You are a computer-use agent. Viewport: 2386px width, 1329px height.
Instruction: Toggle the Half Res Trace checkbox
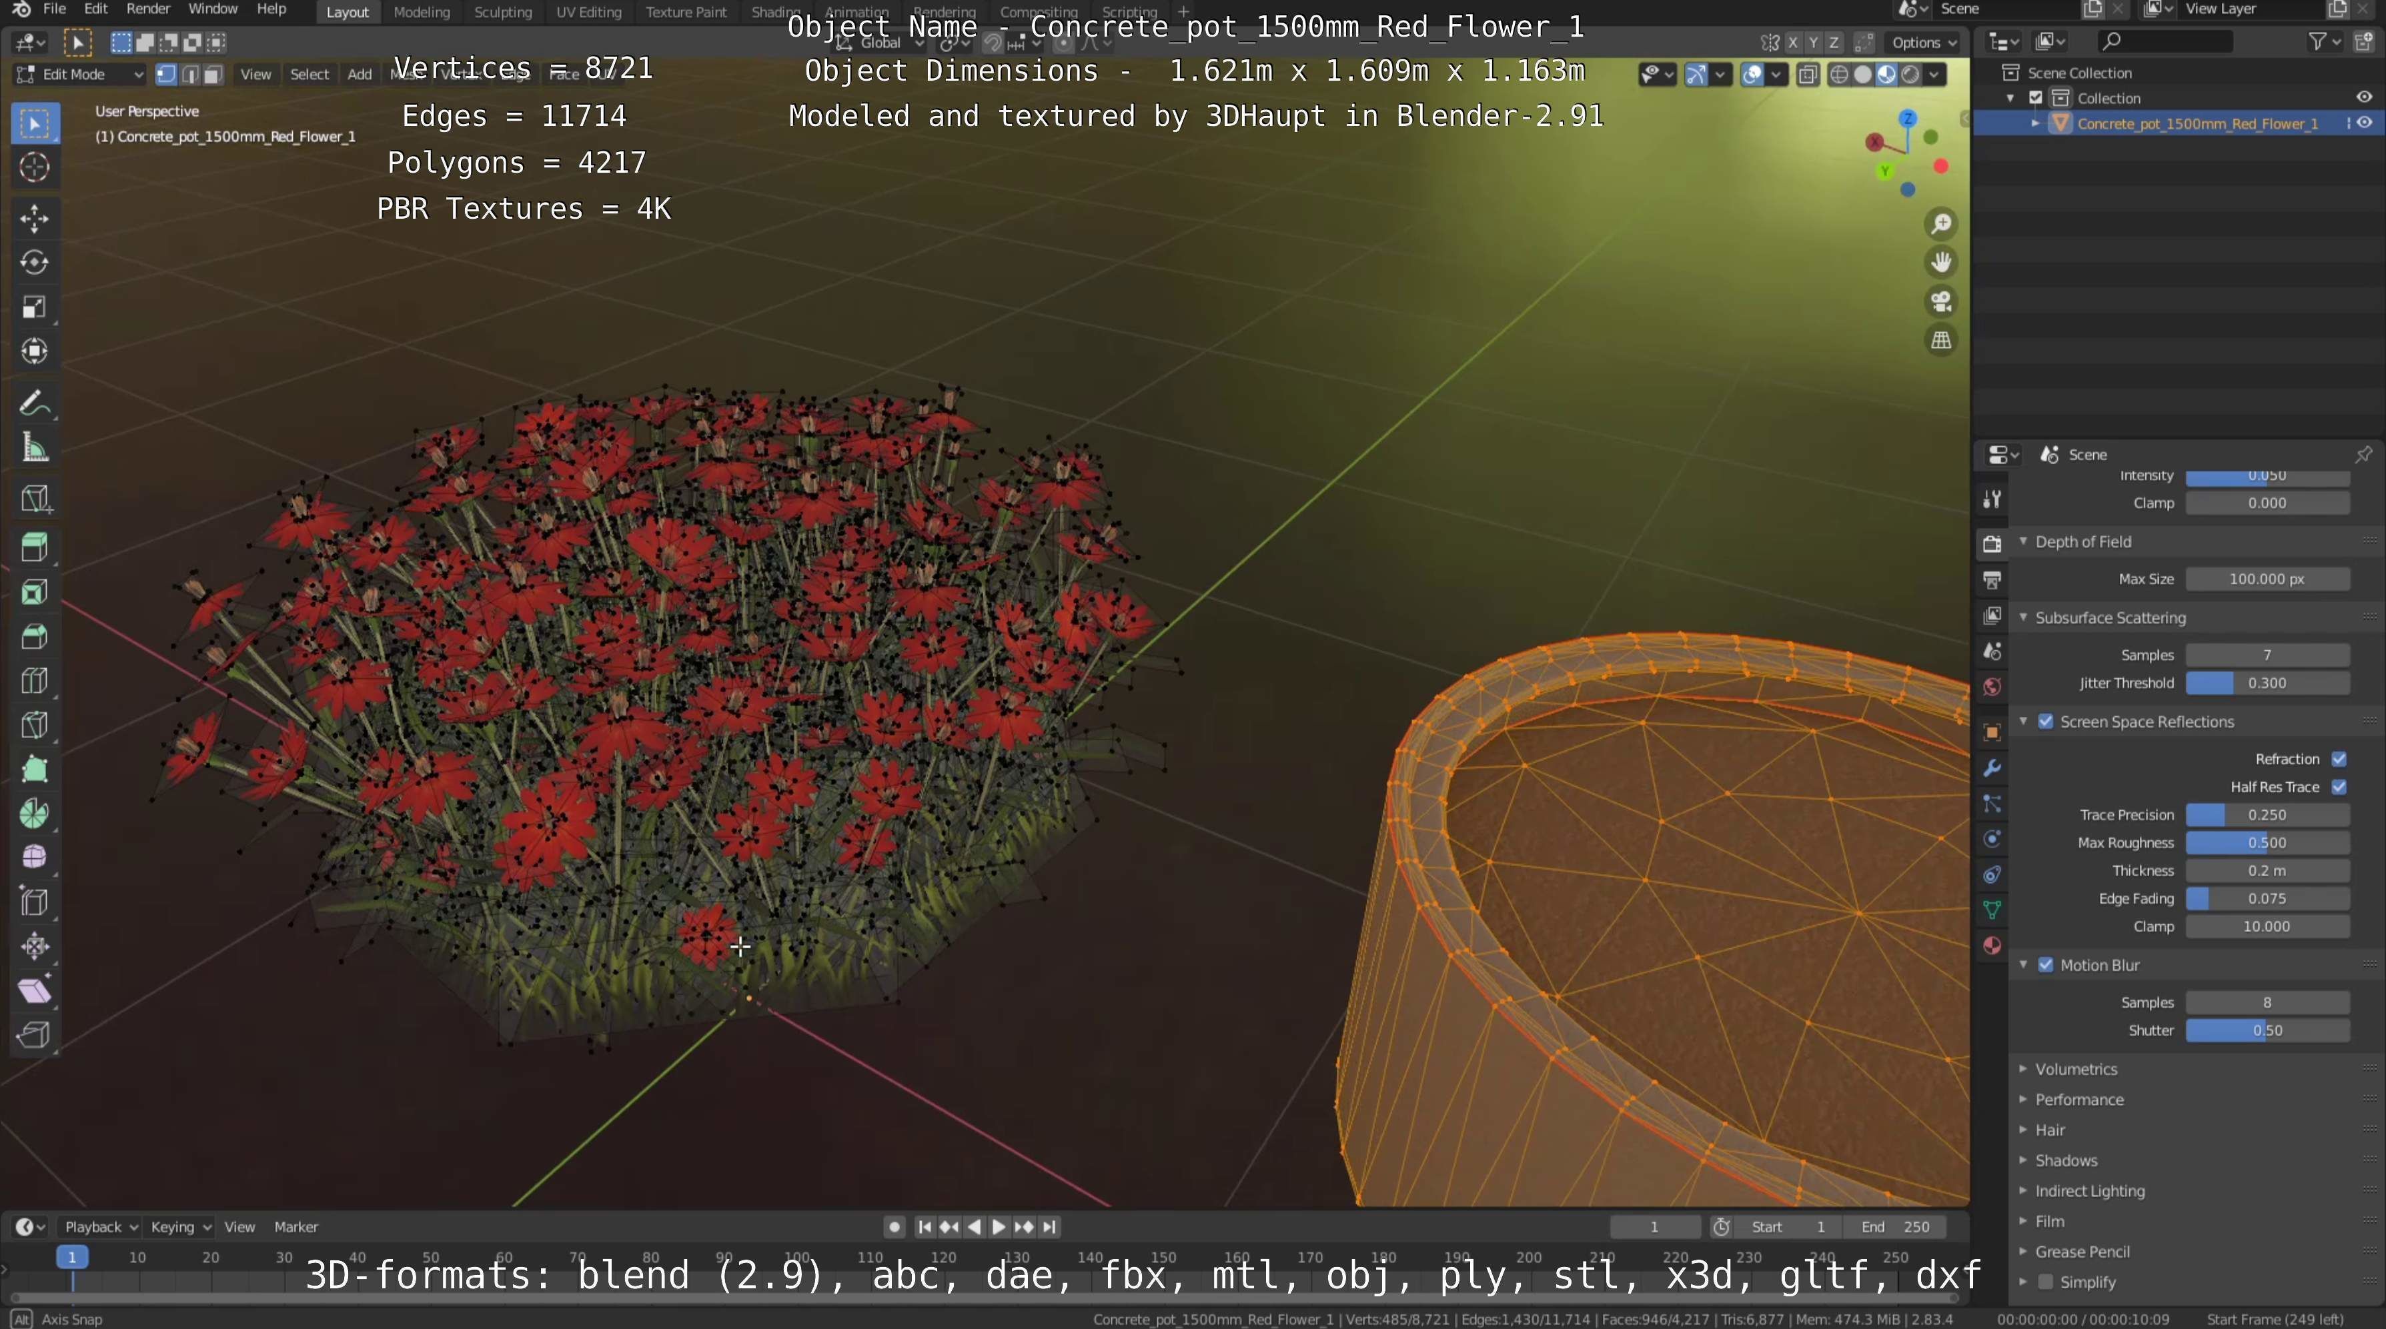point(2339,788)
